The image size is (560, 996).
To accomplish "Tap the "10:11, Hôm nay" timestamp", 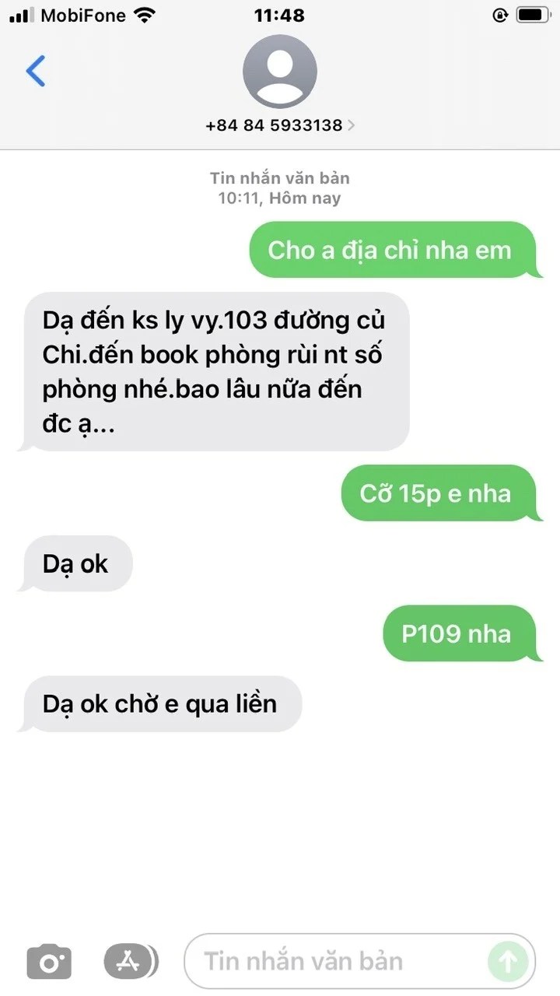I will click(279, 198).
